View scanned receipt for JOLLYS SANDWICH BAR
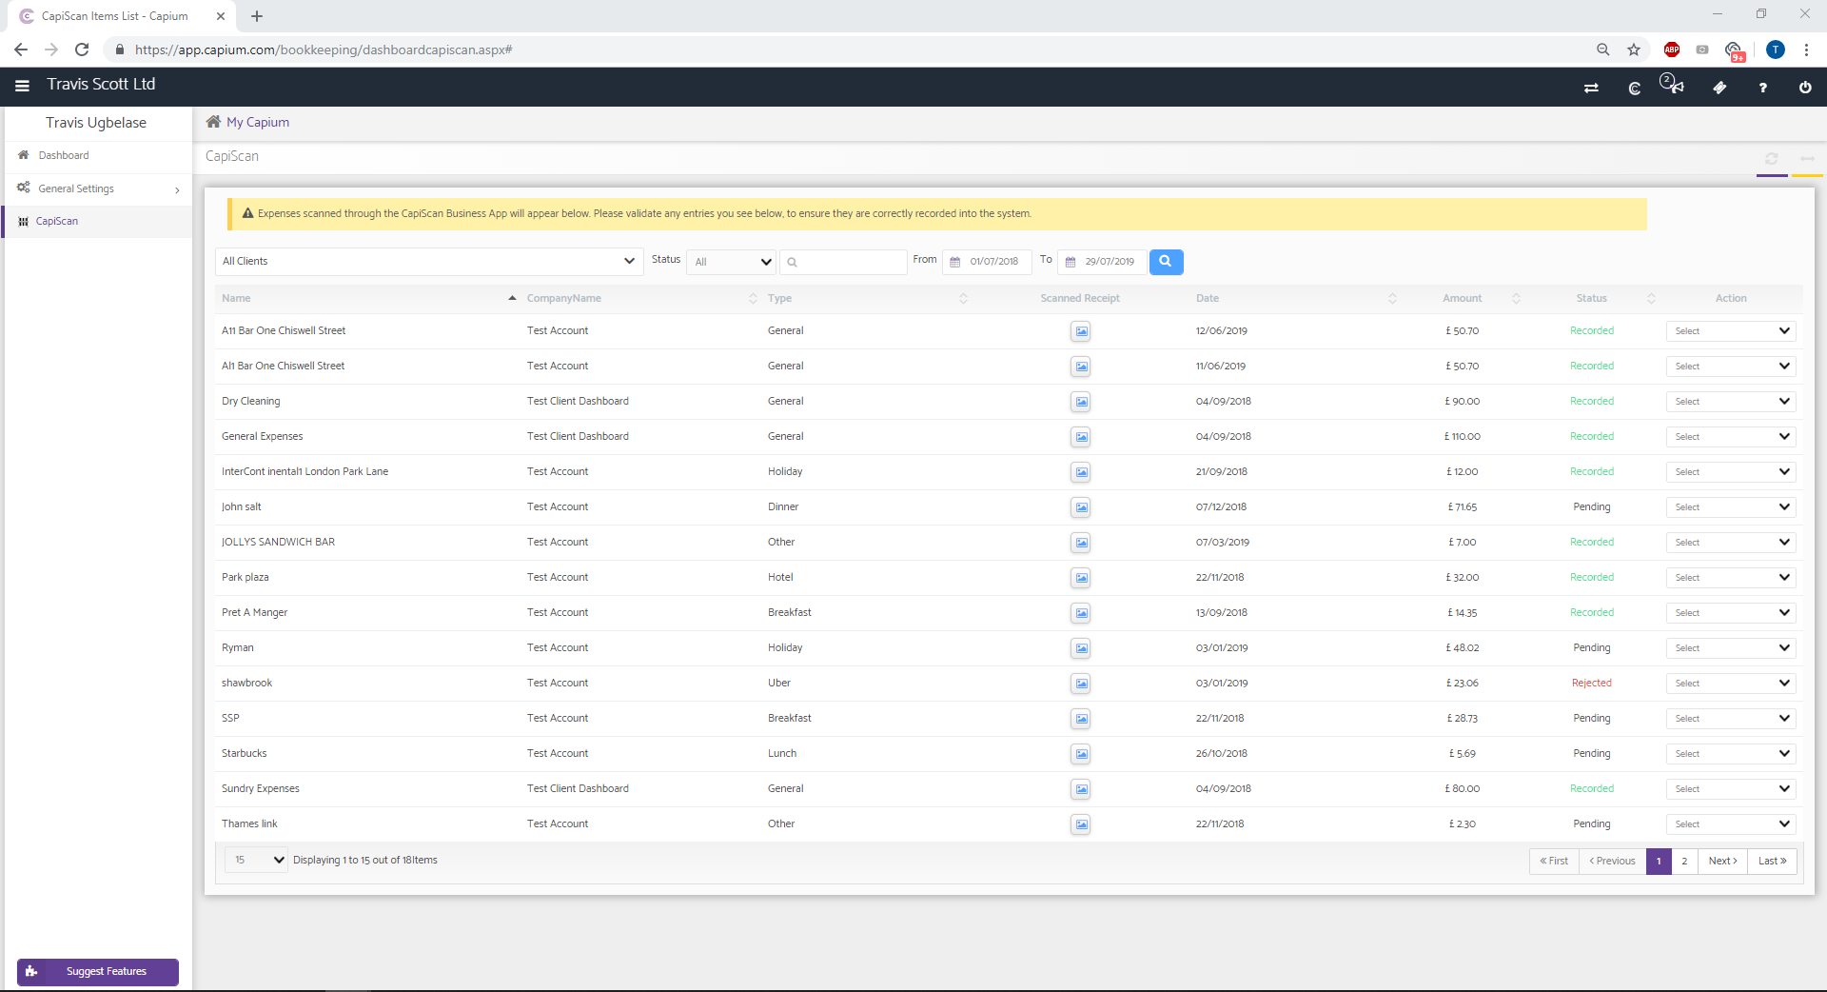Viewport: 1827px width, 992px height. click(1081, 543)
